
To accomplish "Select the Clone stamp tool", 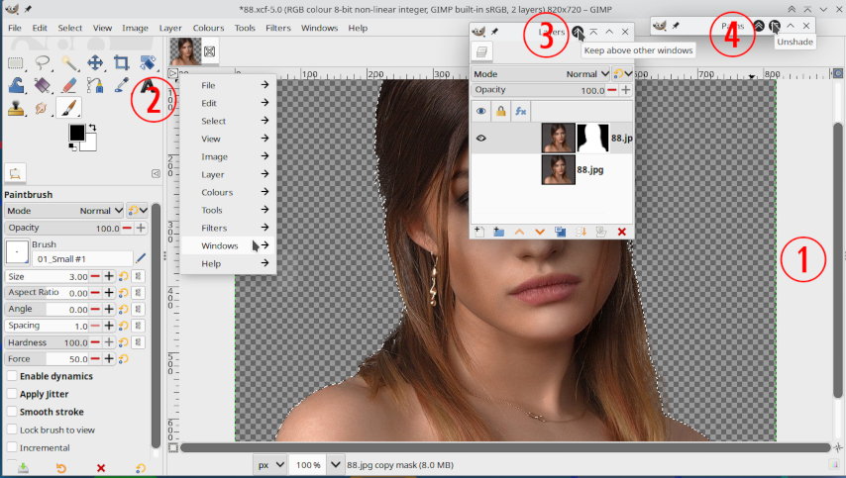I will 16,109.
